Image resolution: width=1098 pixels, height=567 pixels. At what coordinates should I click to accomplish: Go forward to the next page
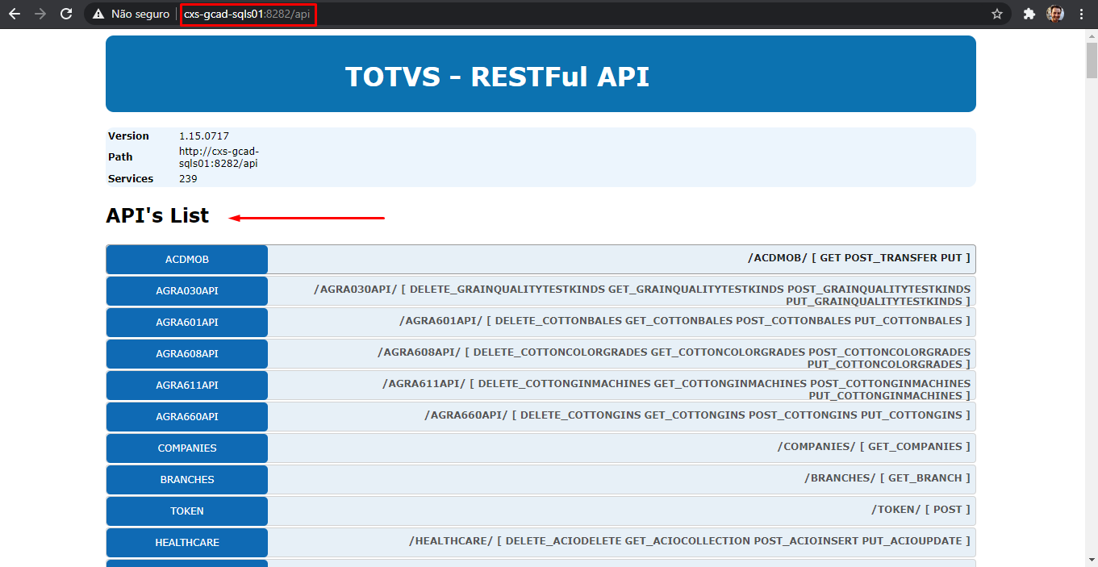[x=40, y=14]
